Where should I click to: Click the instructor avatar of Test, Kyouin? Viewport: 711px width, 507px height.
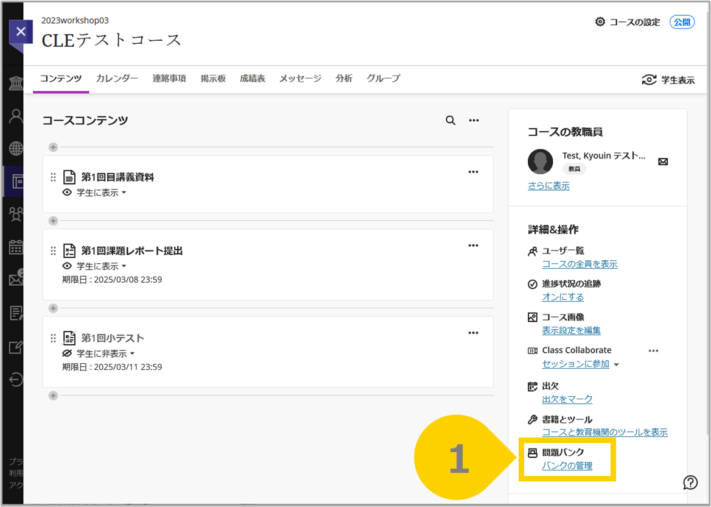click(x=541, y=161)
